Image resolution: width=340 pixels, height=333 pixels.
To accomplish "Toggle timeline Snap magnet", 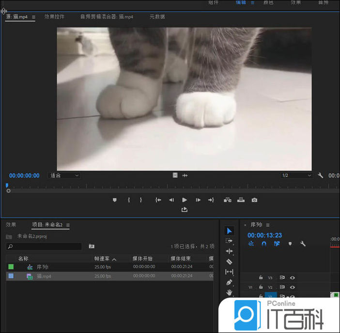I will click(264, 244).
